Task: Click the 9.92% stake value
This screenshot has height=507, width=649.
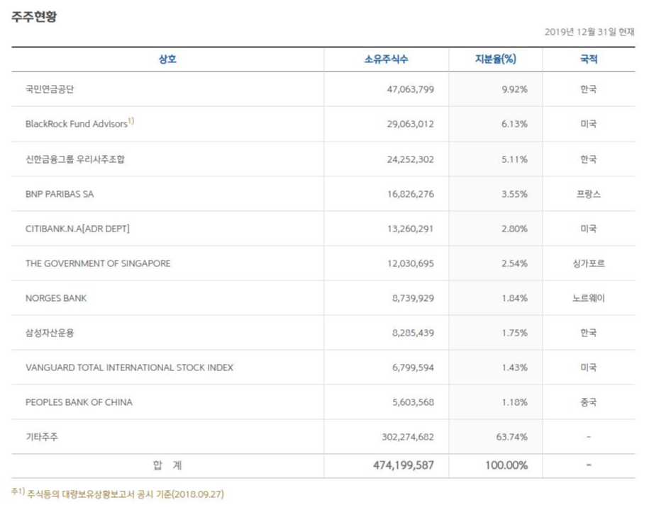Action: (x=514, y=89)
